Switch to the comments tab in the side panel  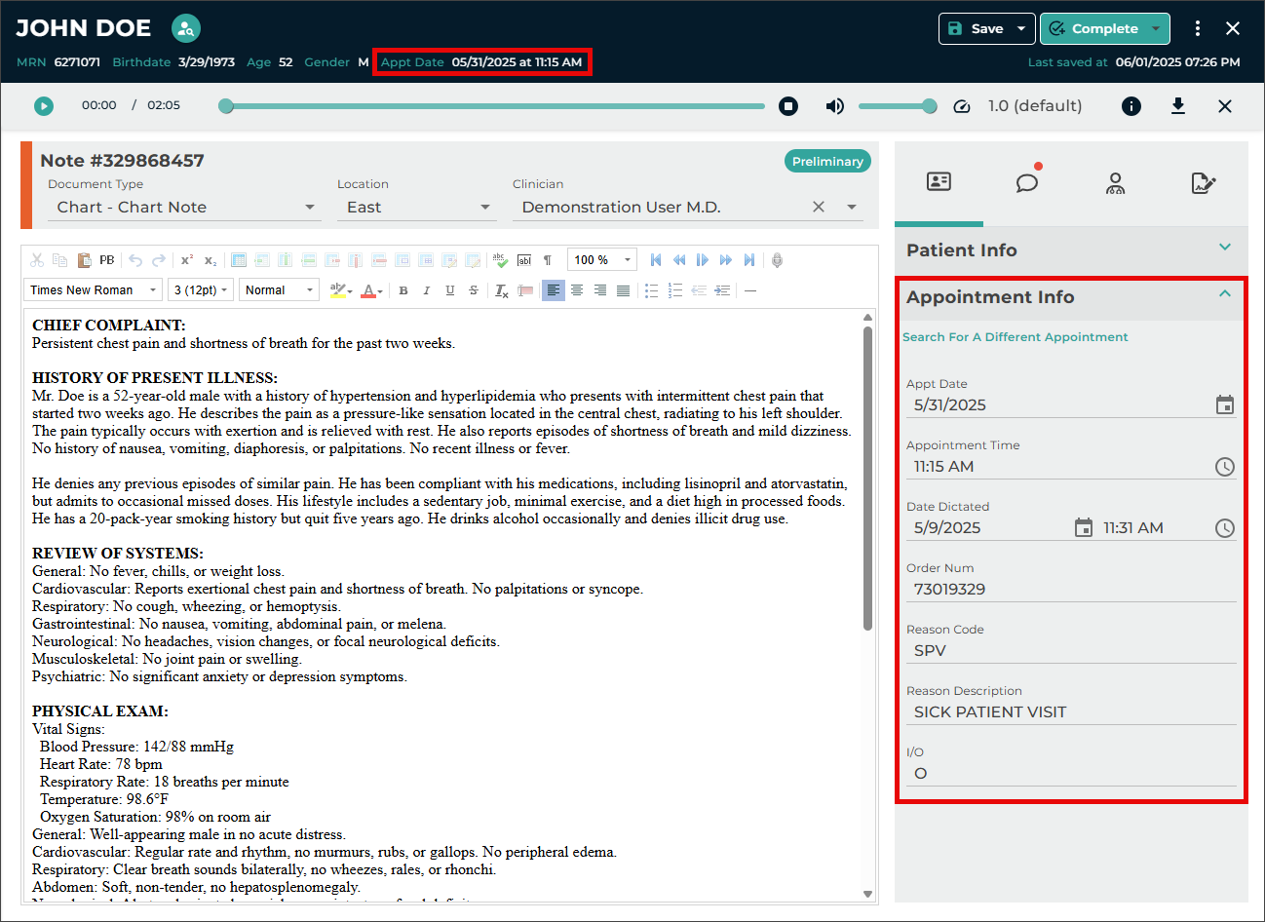point(1027,183)
